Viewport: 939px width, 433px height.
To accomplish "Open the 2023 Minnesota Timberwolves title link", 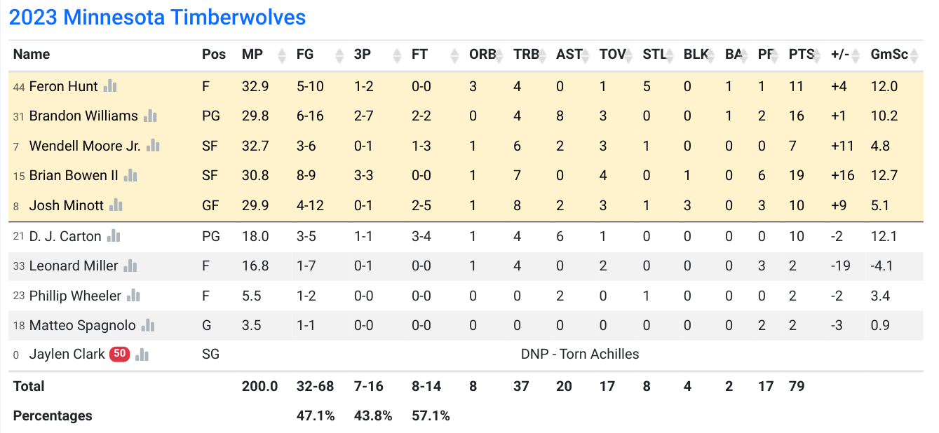I will point(157,17).
